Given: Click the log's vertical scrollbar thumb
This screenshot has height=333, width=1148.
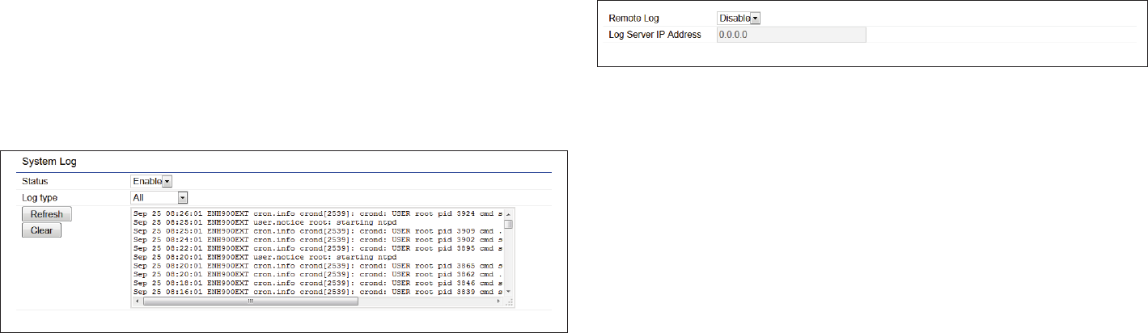Looking at the screenshot, I should [x=509, y=224].
